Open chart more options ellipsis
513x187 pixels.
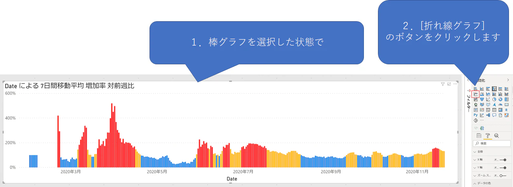pos(455,84)
